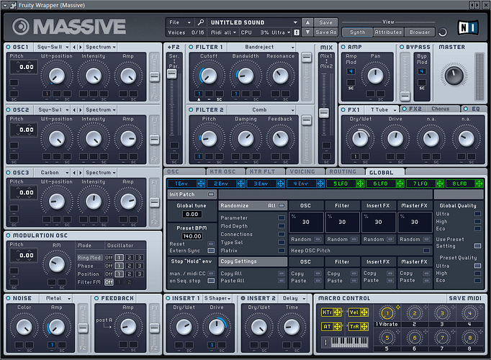Switch to the Browser view
The width and height of the screenshot is (491, 360).
[x=420, y=32]
